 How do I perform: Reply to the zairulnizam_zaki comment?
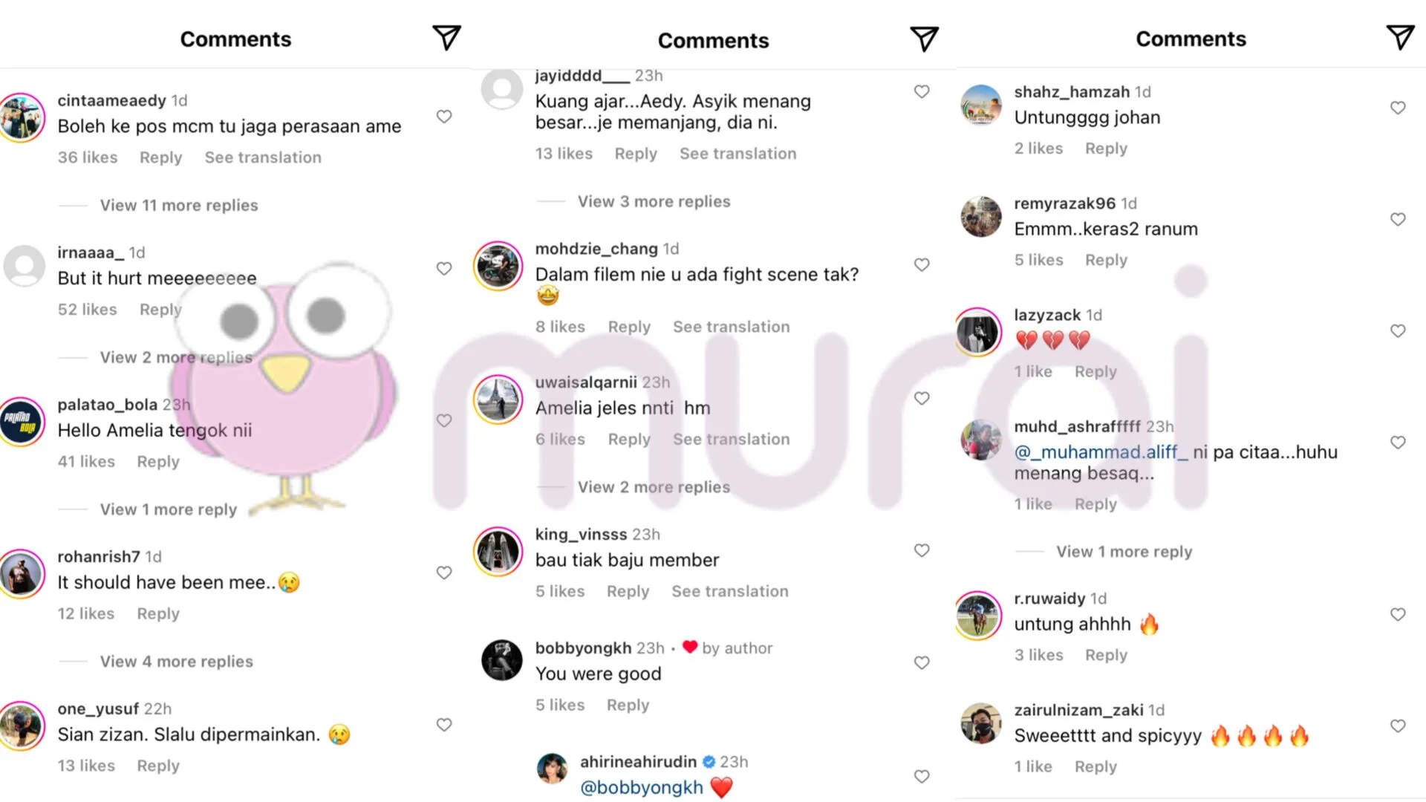coord(1095,766)
